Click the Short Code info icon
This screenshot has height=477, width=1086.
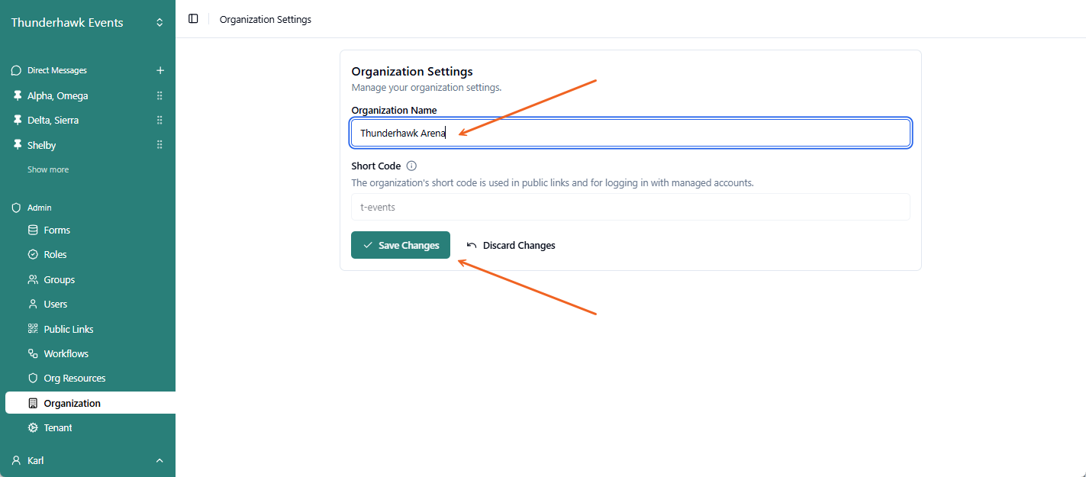click(411, 166)
